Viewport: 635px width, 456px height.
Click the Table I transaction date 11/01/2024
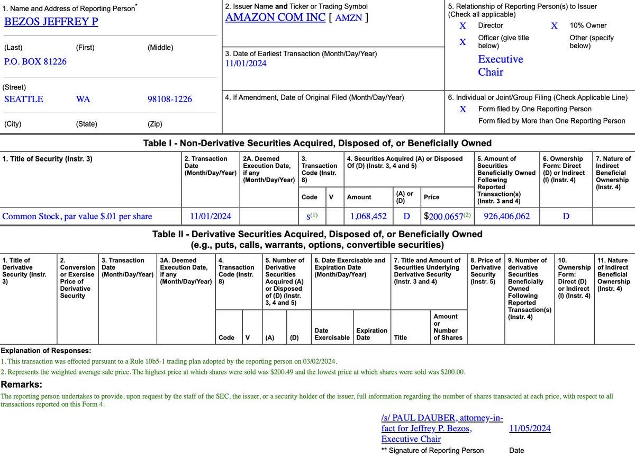tap(211, 216)
